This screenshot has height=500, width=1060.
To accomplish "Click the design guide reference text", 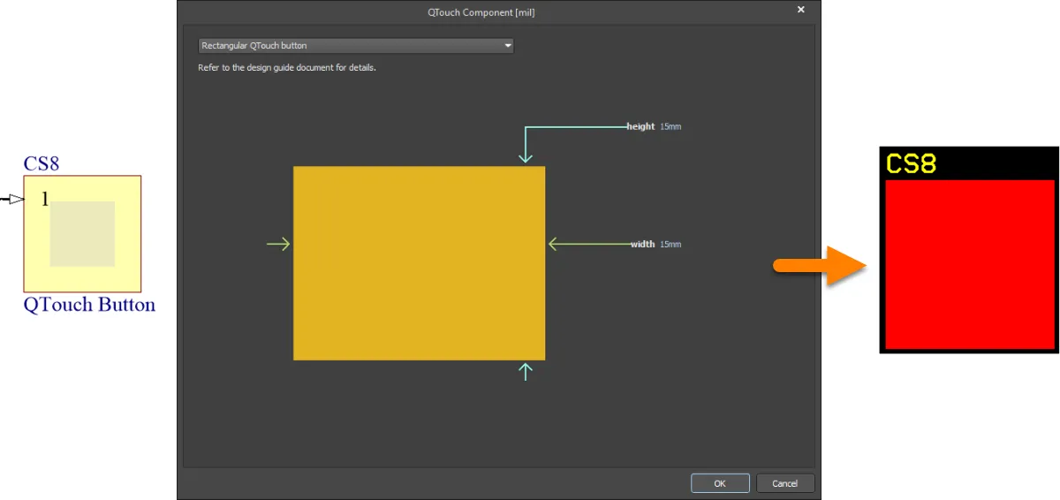I will click(x=287, y=67).
